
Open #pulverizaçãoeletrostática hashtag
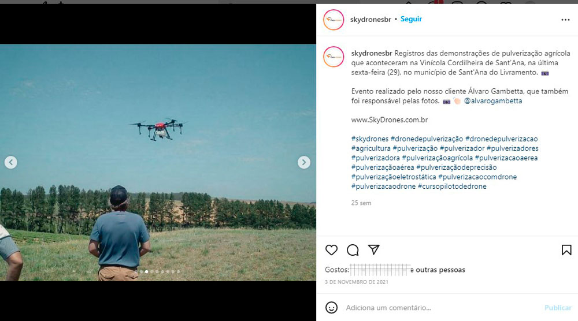point(394,177)
